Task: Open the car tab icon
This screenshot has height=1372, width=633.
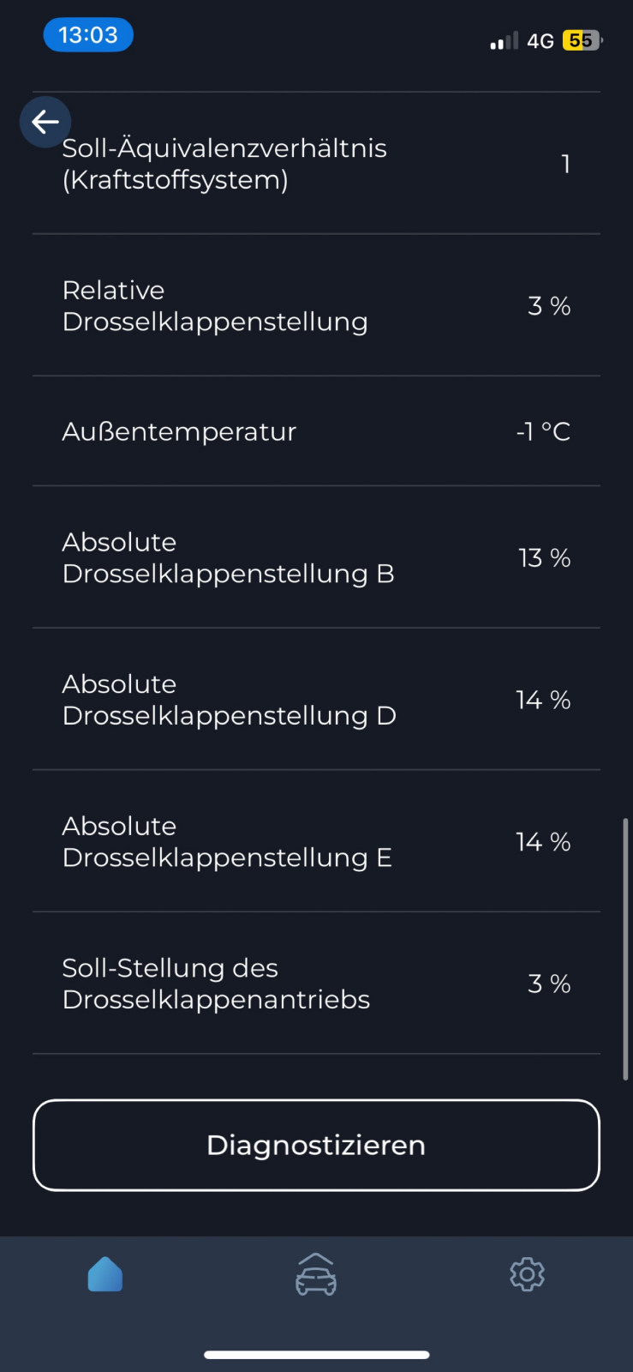Action: click(316, 1274)
